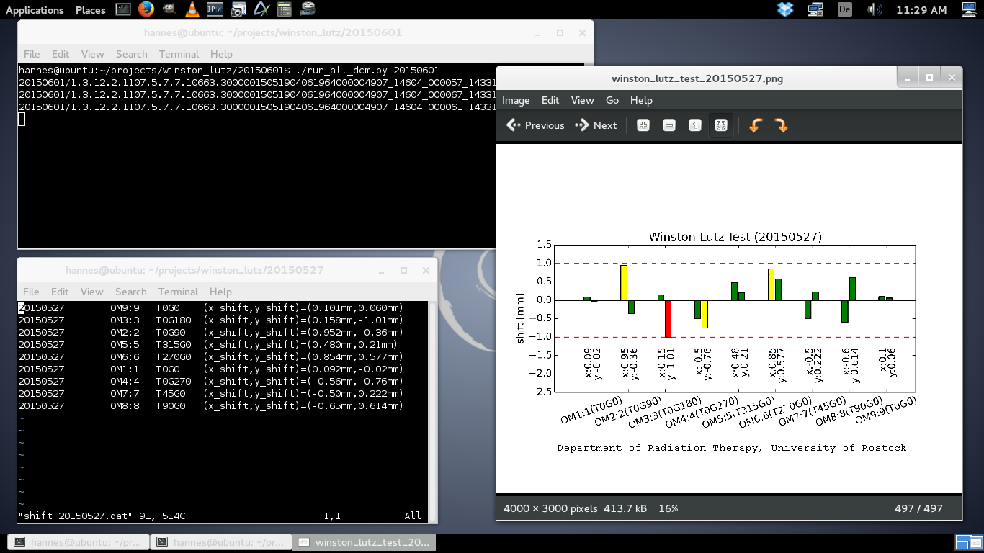Open Terminal menu in the 20150601 terminal
The width and height of the screenshot is (984, 553).
179,54
